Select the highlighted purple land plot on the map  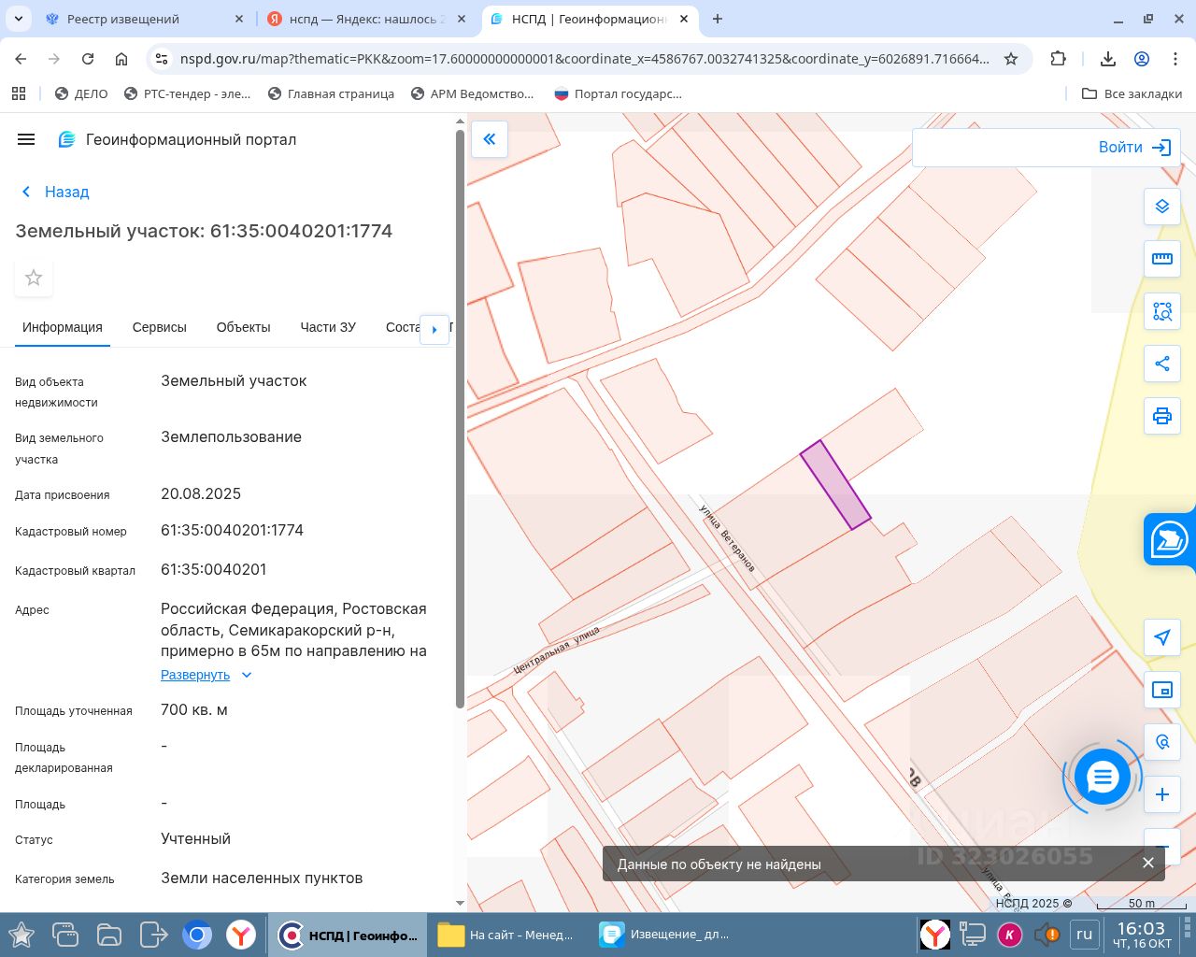point(835,485)
